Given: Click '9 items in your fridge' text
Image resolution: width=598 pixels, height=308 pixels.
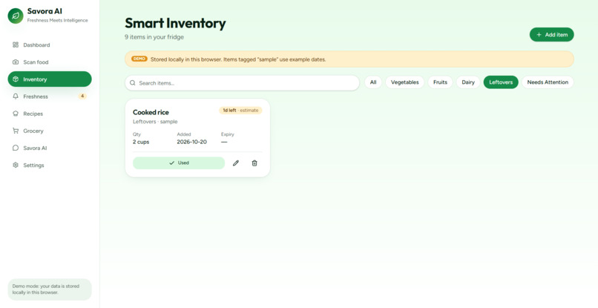Looking at the screenshot, I should tap(154, 37).
